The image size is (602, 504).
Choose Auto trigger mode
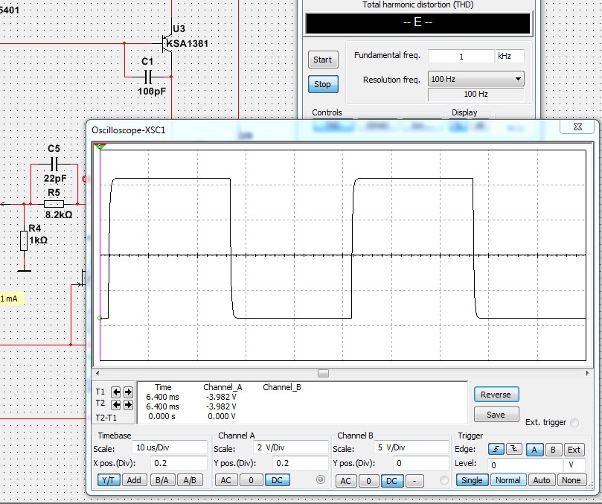[542, 480]
